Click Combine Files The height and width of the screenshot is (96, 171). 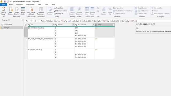tap(141, 14)
